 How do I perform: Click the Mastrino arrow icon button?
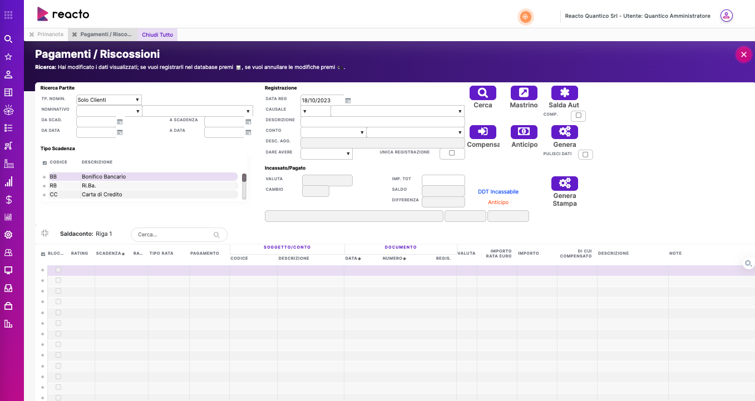(524, 93)
